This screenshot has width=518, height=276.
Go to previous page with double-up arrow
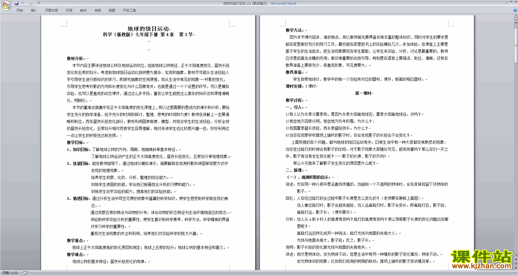(x=516, y=260)
